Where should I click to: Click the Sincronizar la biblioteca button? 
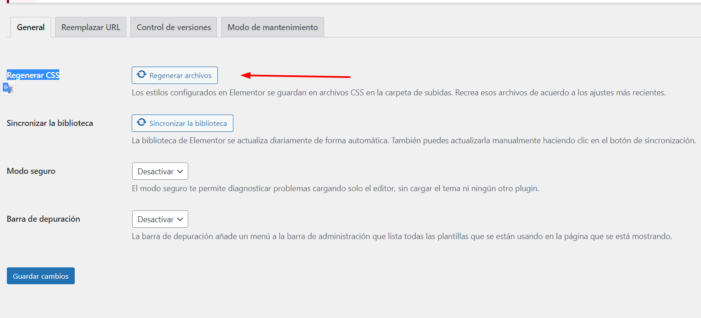(x=182, y=123)
